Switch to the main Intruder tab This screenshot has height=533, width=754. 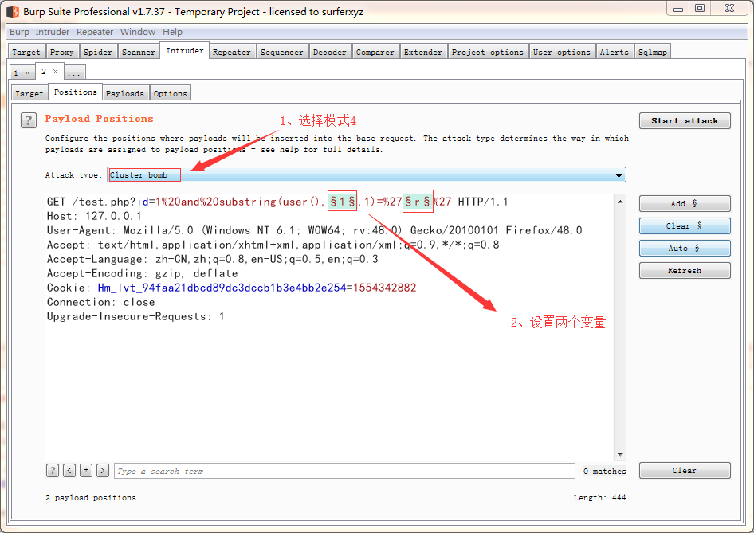pos(185,50)
